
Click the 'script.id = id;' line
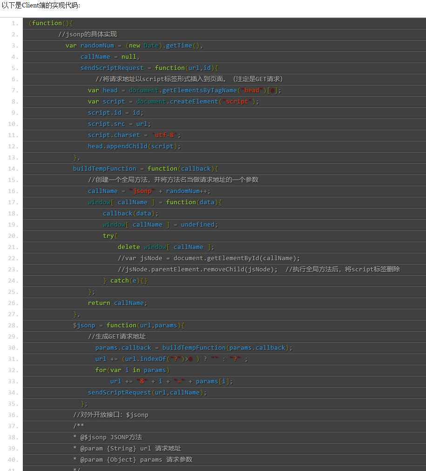coord(115,113)
